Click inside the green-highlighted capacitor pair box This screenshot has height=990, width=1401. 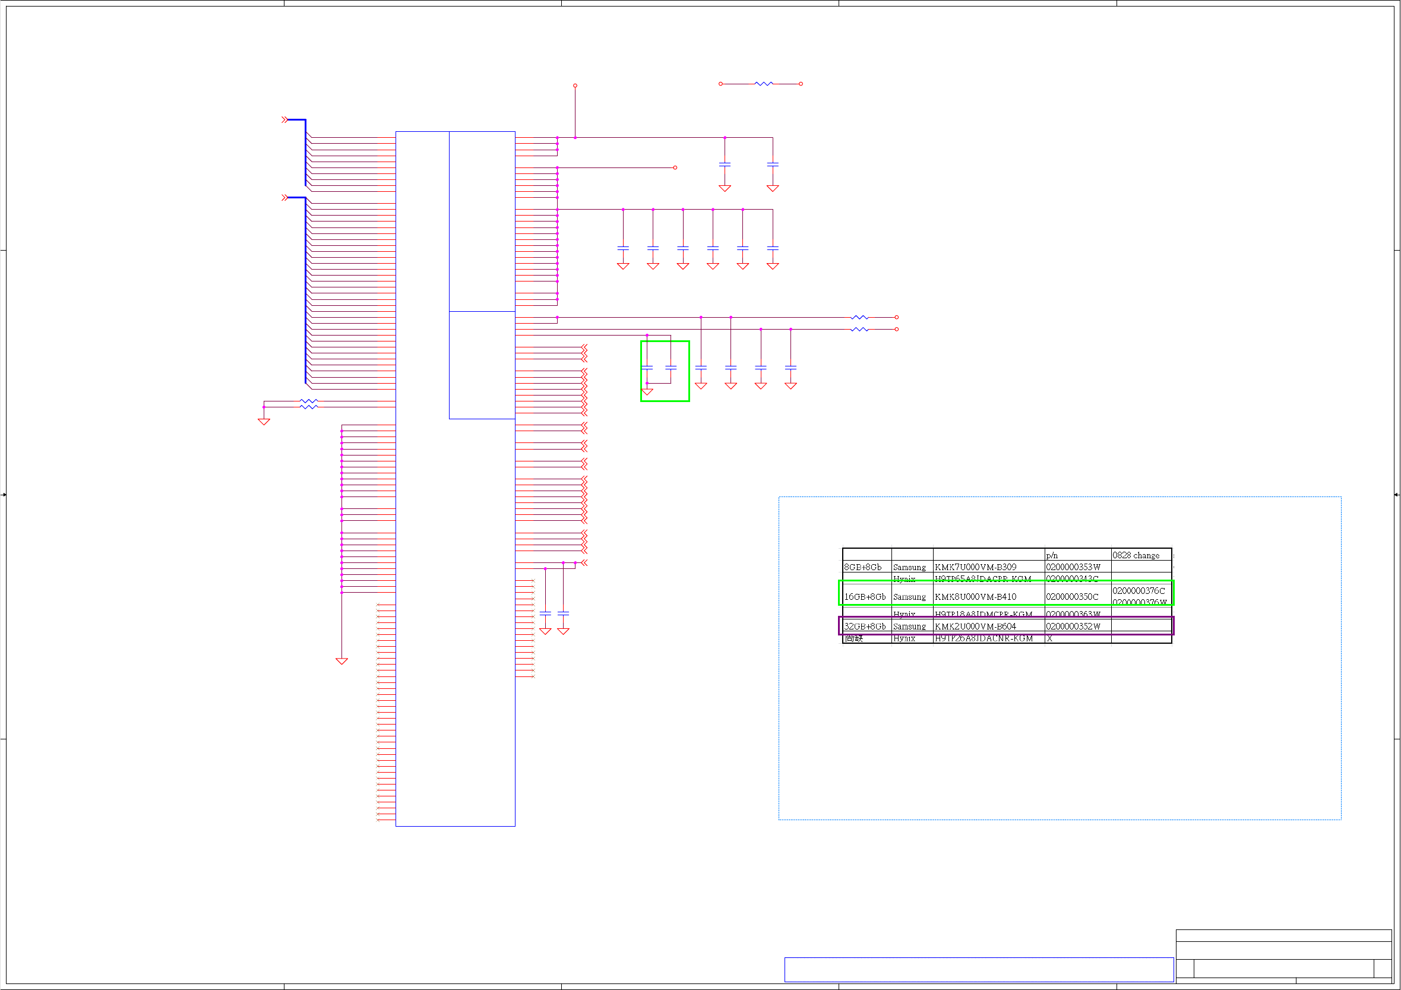(x=665, y=371)
